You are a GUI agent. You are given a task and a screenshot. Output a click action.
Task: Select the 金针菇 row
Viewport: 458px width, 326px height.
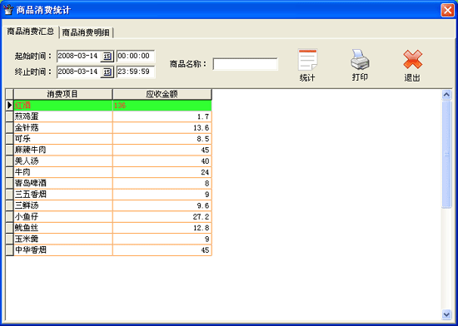tap(112, 128)
